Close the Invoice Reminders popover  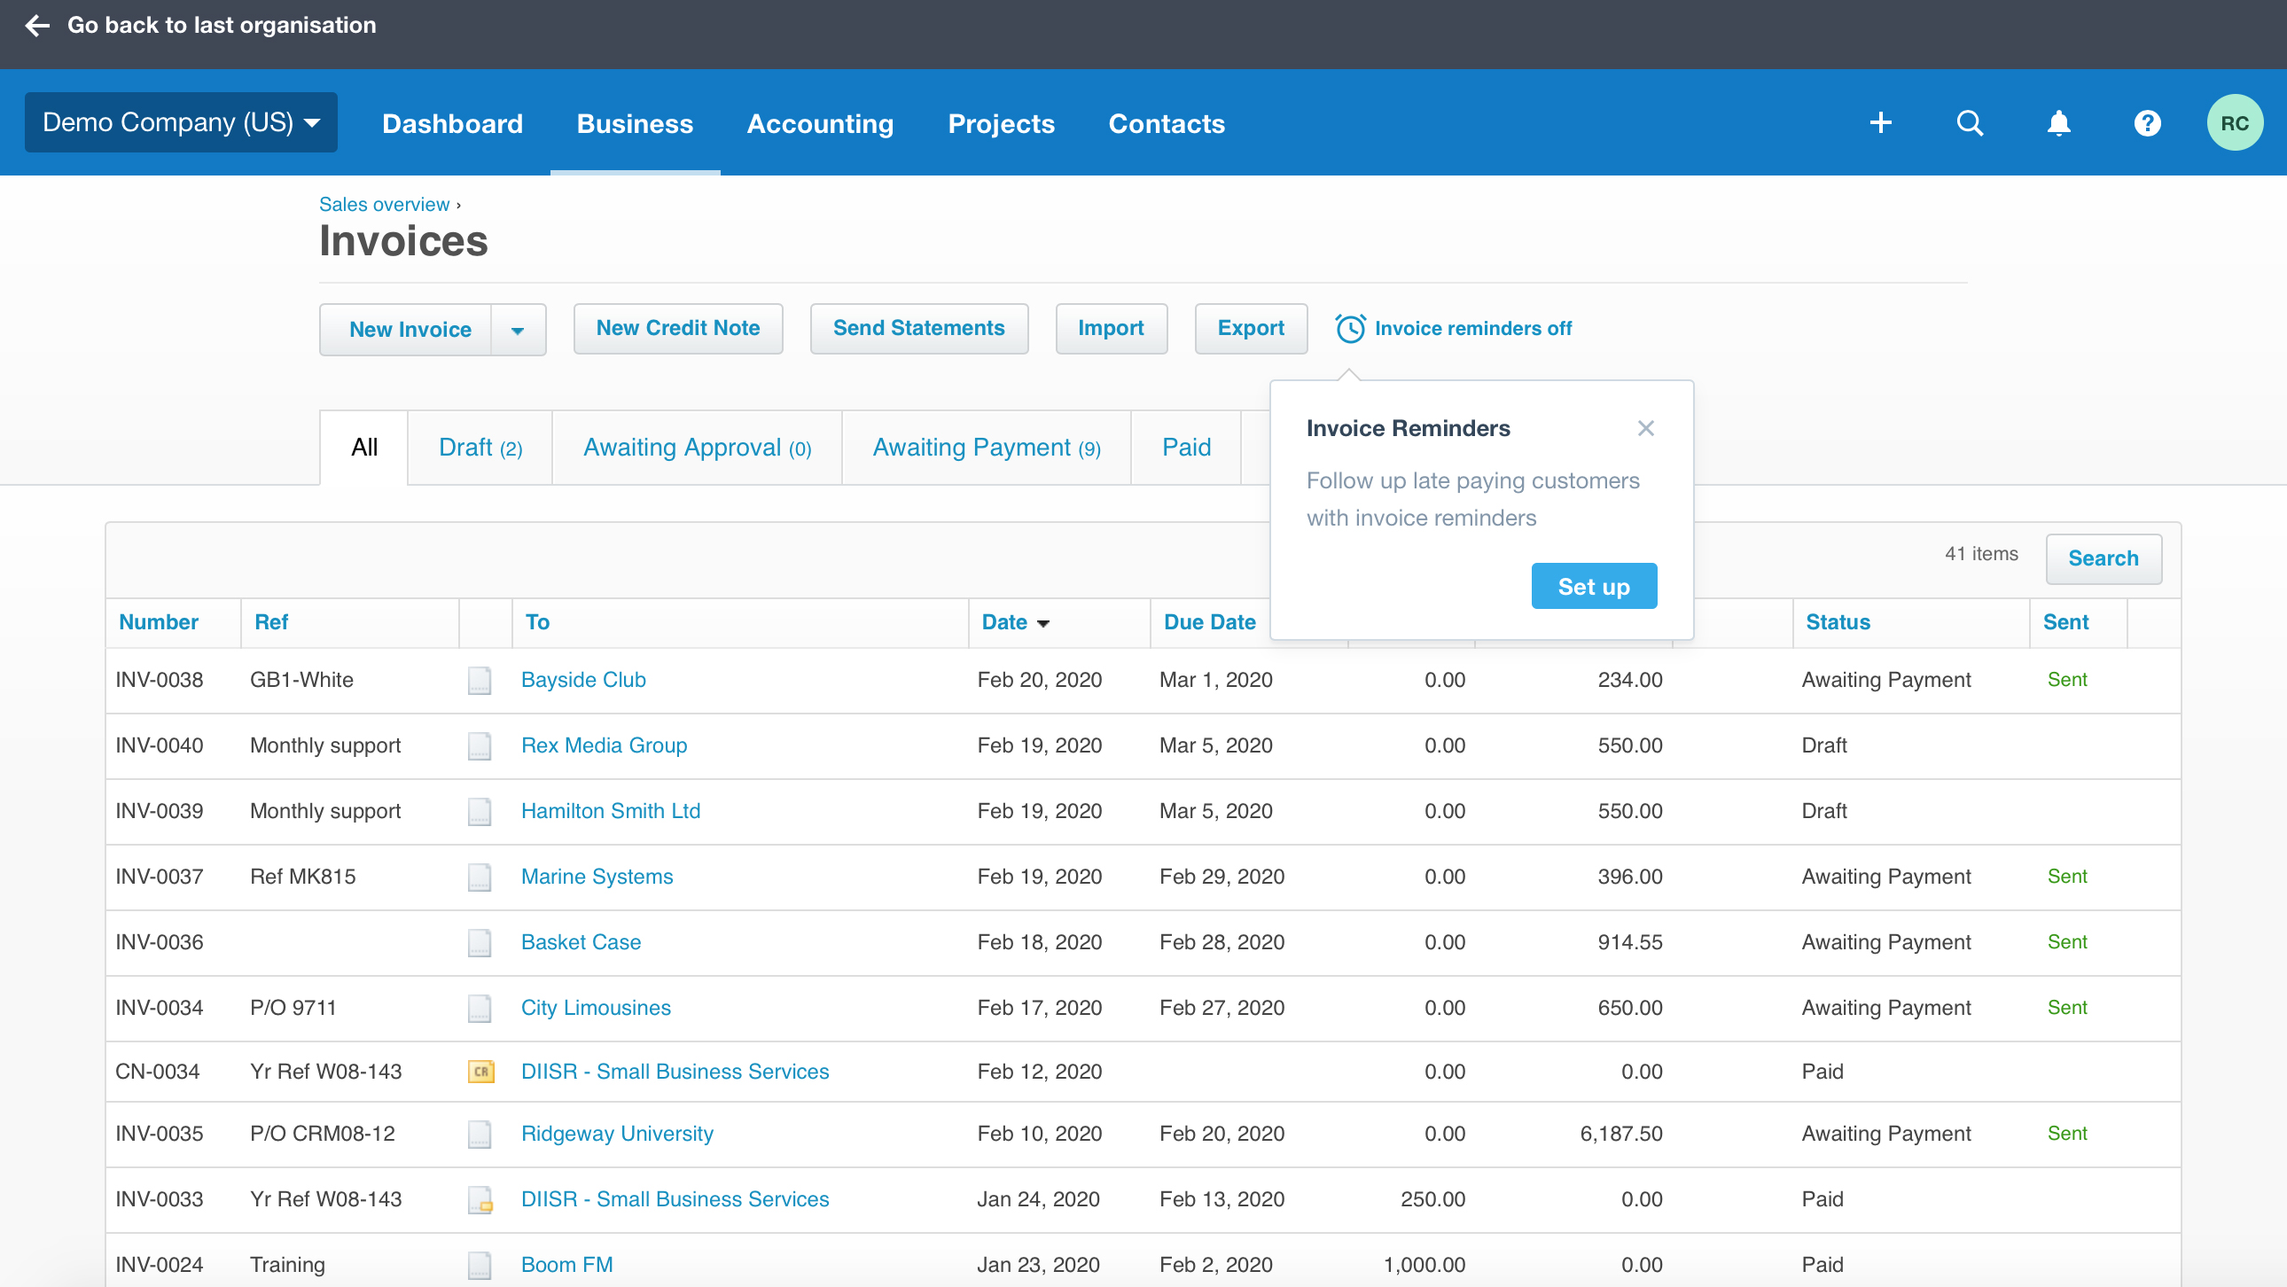click(1646, 427)
